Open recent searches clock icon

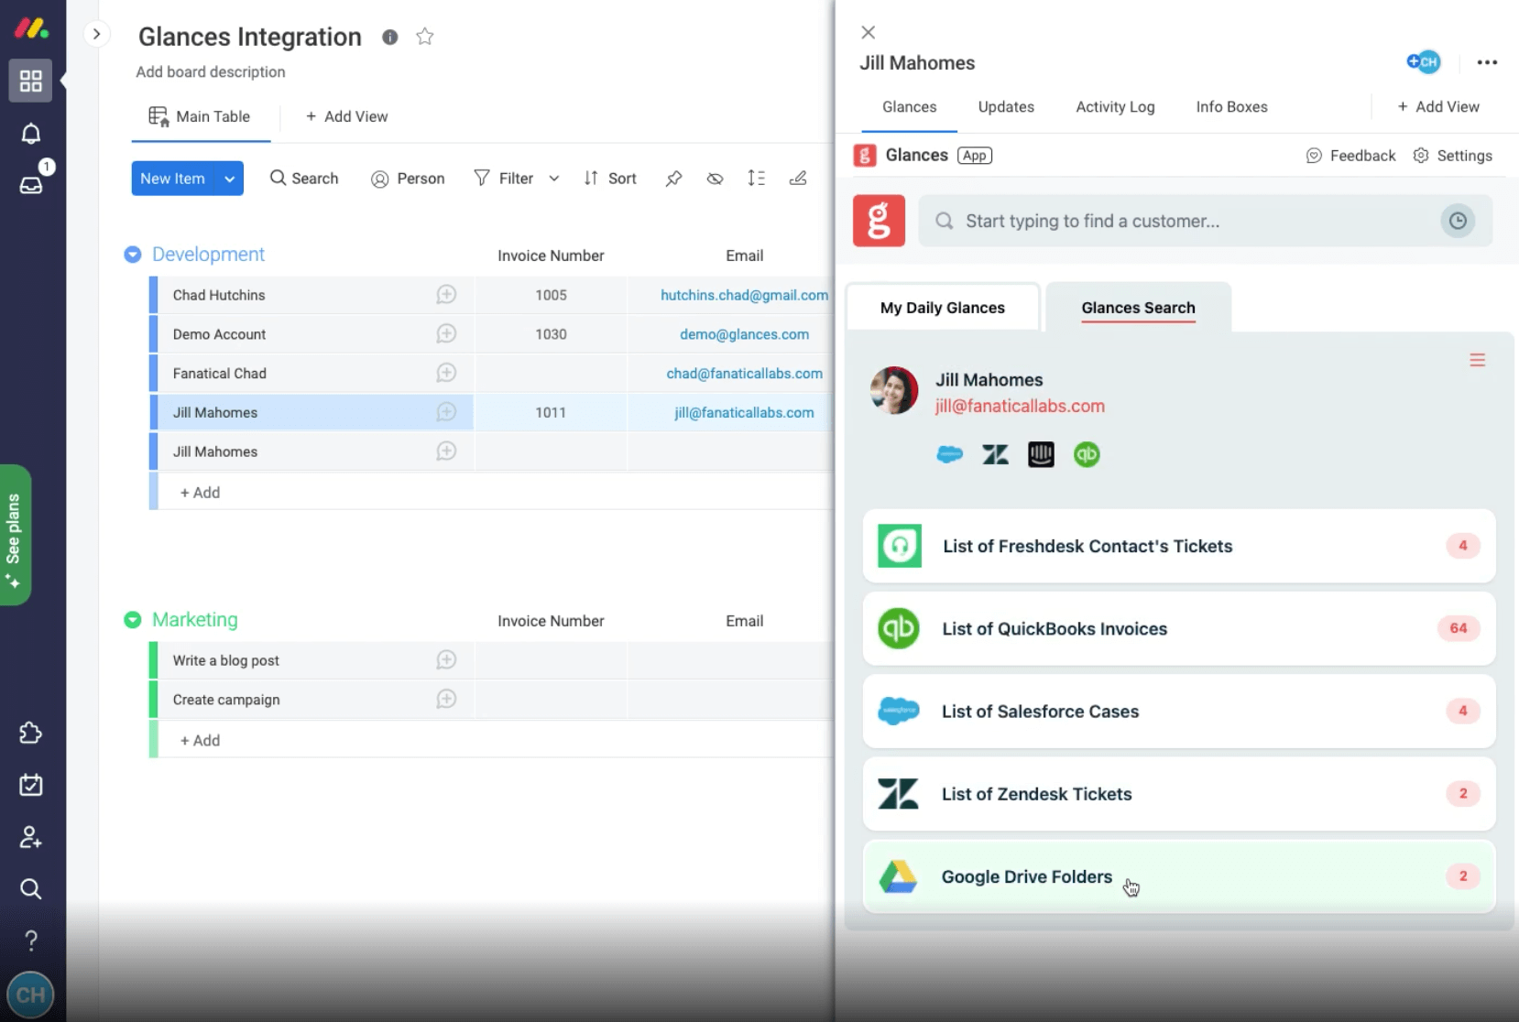(1458, 221)
